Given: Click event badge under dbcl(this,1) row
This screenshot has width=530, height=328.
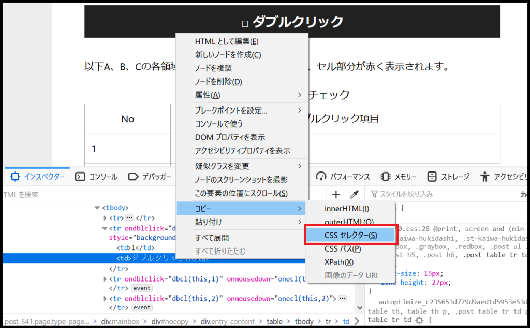Looking at the screenshot, I should point(142,288).
